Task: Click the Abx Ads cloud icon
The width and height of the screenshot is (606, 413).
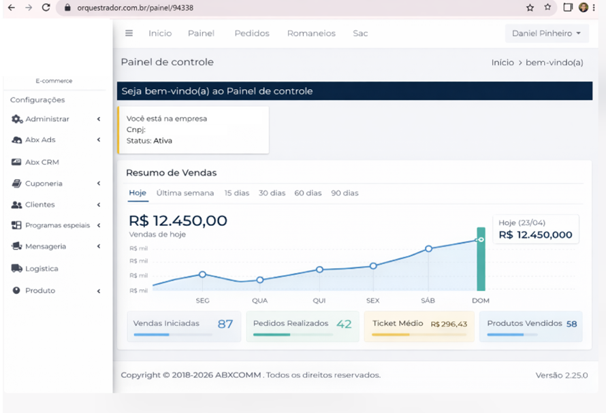Action: 17,140
